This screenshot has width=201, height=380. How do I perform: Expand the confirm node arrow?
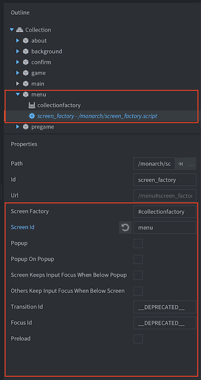coord(18,62)
